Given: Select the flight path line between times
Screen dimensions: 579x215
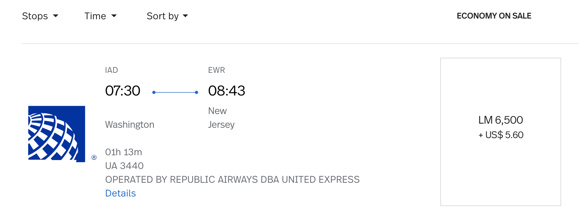Looking at the screenshot, I should pyautogui.click(x=175, y=92).
